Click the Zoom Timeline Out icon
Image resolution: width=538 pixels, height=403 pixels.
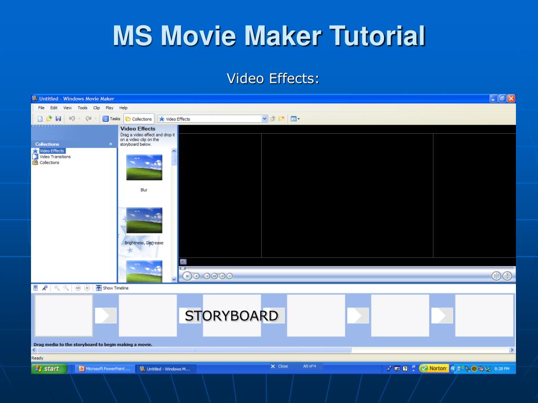[66, 288]
